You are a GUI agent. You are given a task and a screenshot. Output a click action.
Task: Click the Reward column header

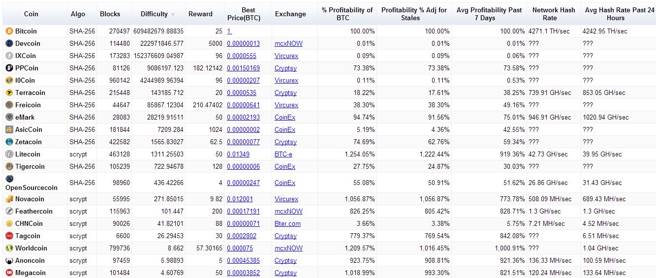(x=200, y=14)
